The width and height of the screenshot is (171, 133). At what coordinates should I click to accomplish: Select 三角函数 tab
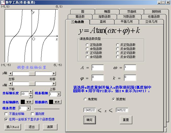78,22
